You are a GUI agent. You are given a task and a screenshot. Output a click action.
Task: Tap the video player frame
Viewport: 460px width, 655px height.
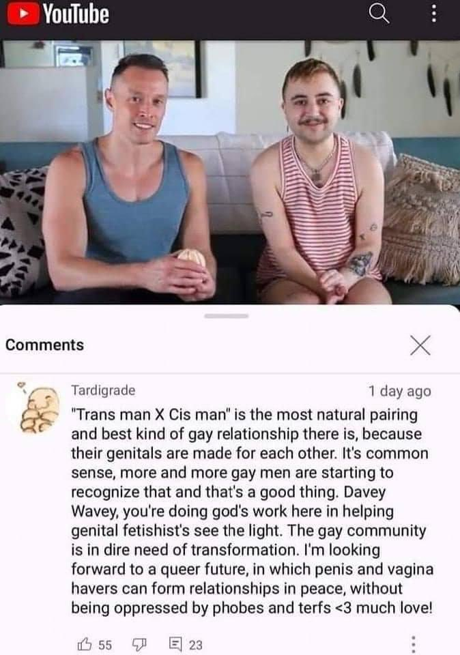click(230, 172)
